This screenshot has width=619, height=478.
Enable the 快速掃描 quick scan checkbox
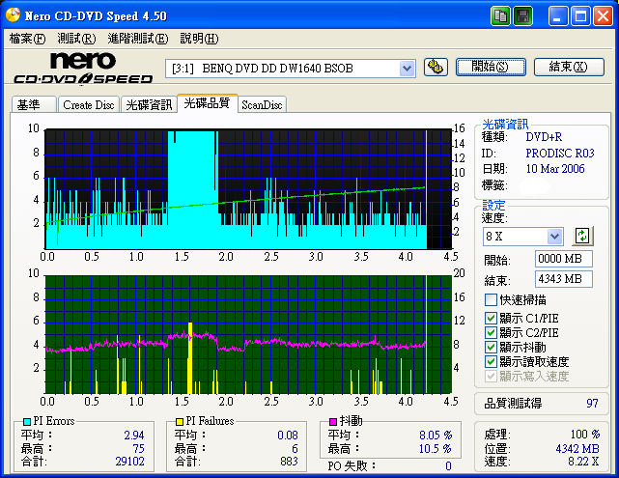(x=491, y=300)
